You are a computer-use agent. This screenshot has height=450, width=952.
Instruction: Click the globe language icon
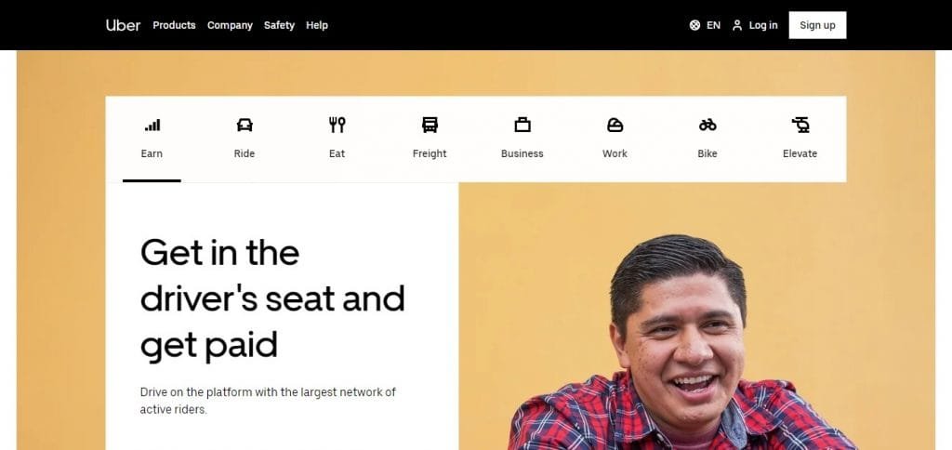point(694,25)
